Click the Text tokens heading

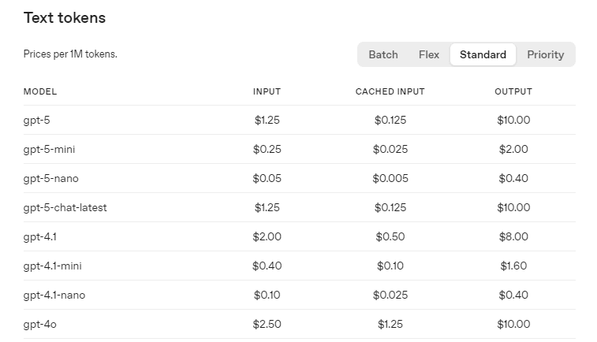pyautogui.click(x=65, y=18)
